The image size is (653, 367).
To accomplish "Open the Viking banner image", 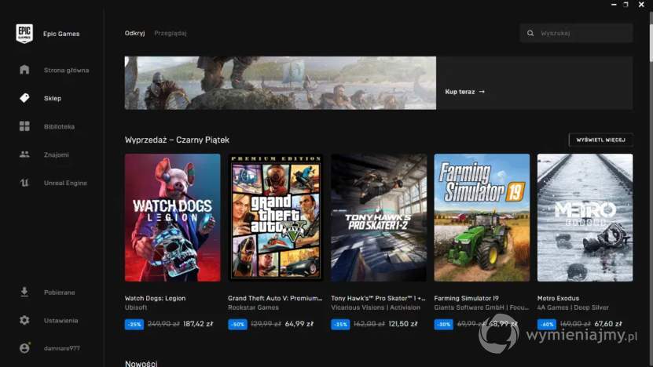I will [x=281, y=82].
